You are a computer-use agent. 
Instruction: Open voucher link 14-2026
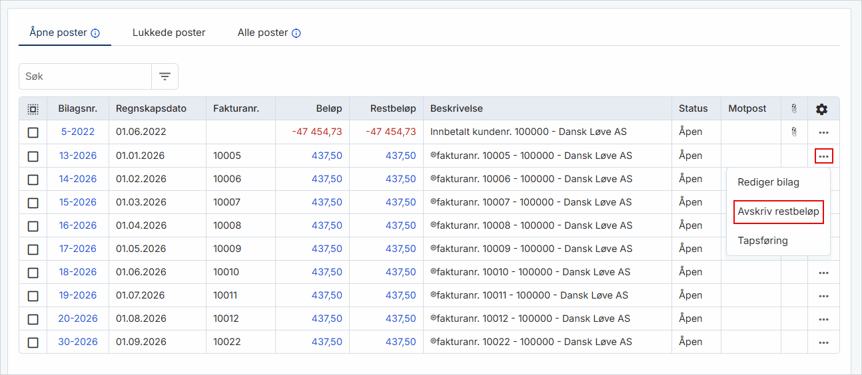click(x=78, y=179)
